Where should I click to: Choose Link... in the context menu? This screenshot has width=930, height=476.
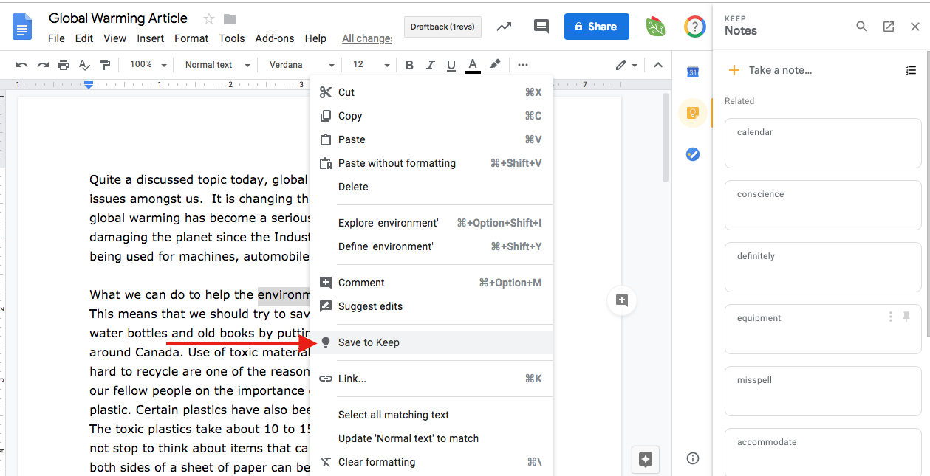[x=431, y=379]
